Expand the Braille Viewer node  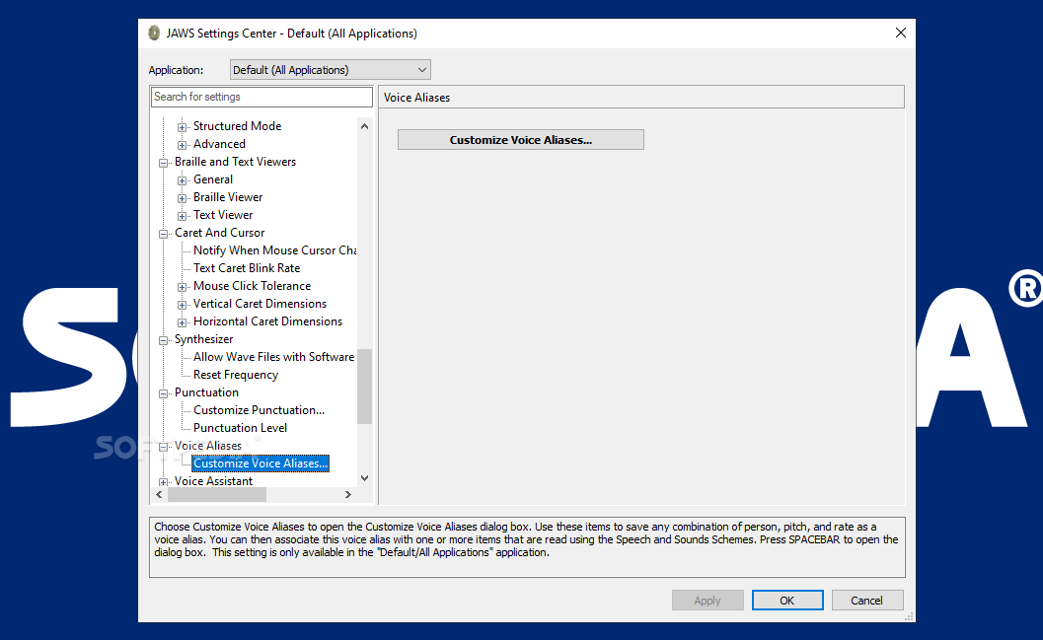click(182, 198)
